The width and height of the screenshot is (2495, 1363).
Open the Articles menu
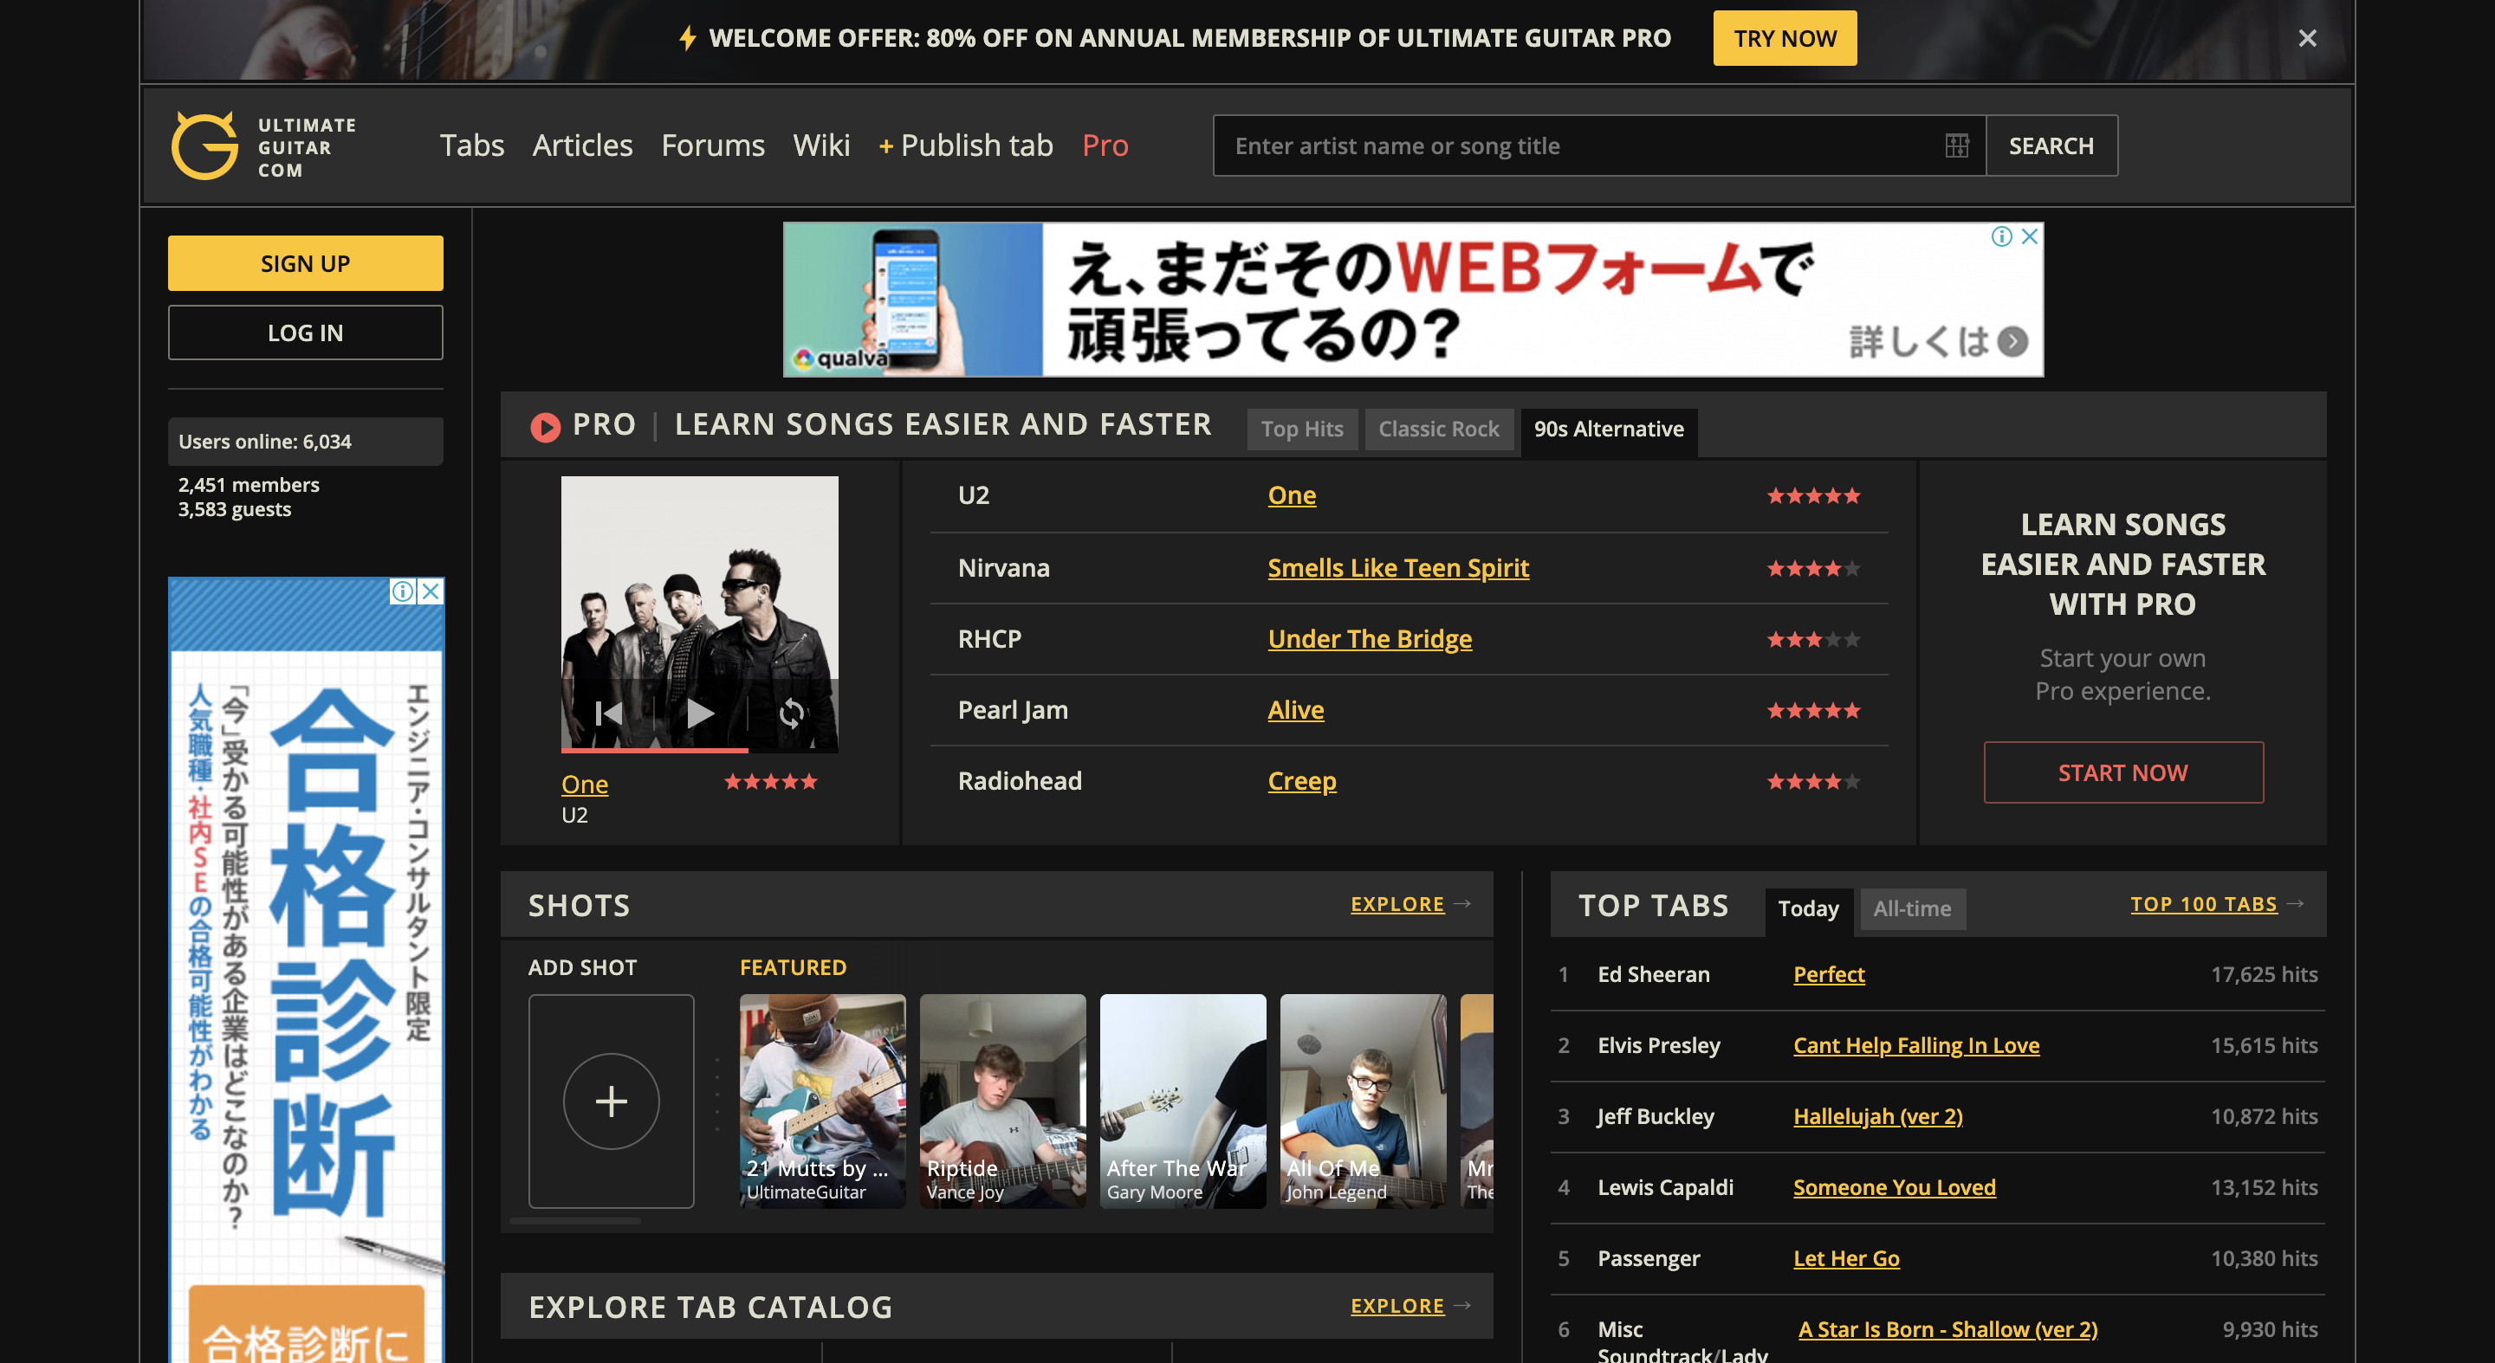click(x=582, y=145)
